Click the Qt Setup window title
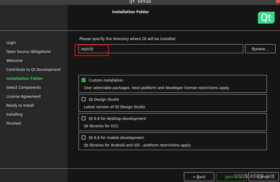Image resolution: width=280 pixels, height=182 pixels. 140,2
